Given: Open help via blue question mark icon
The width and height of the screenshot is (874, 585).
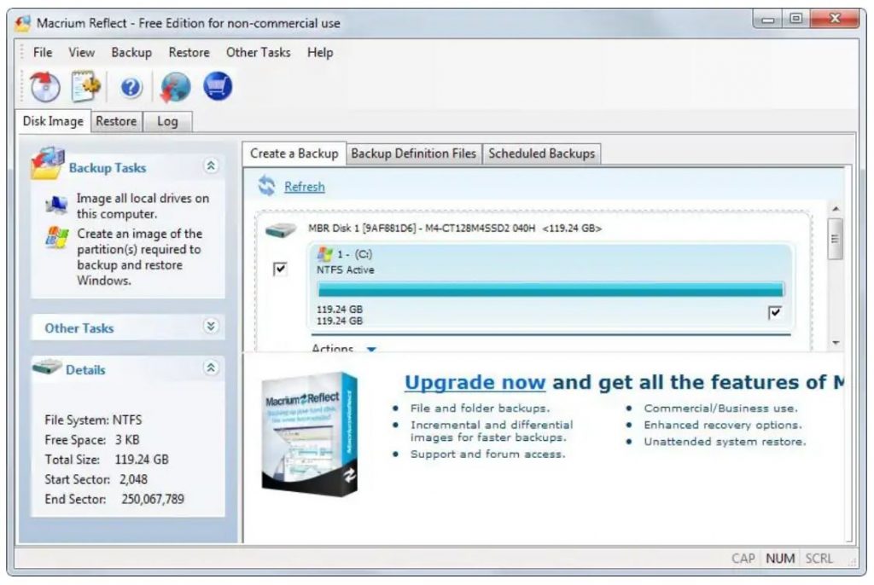Looking at the screenshot, I should [131, 87].
